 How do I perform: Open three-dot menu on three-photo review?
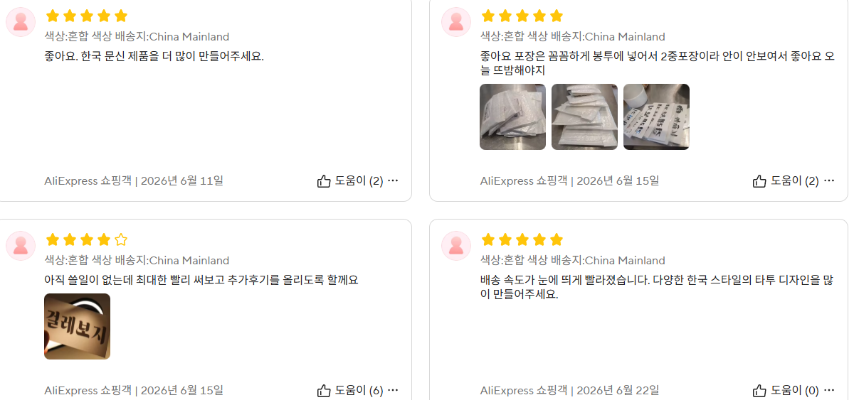click(829, 180)
